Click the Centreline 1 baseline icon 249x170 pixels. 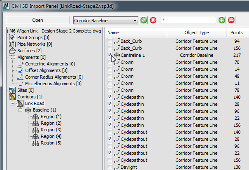pos(117,55)
